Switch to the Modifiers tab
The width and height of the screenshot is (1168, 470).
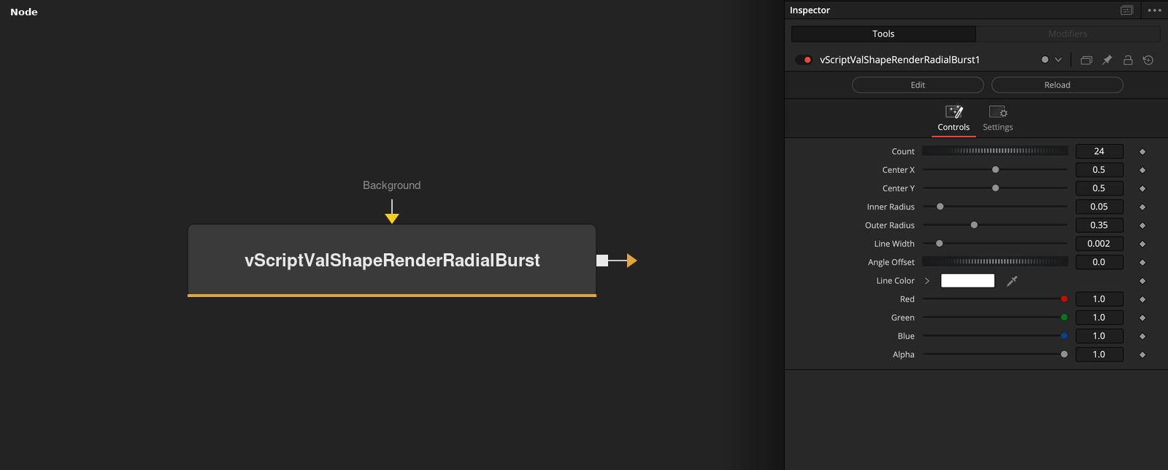pos(1068,34)
